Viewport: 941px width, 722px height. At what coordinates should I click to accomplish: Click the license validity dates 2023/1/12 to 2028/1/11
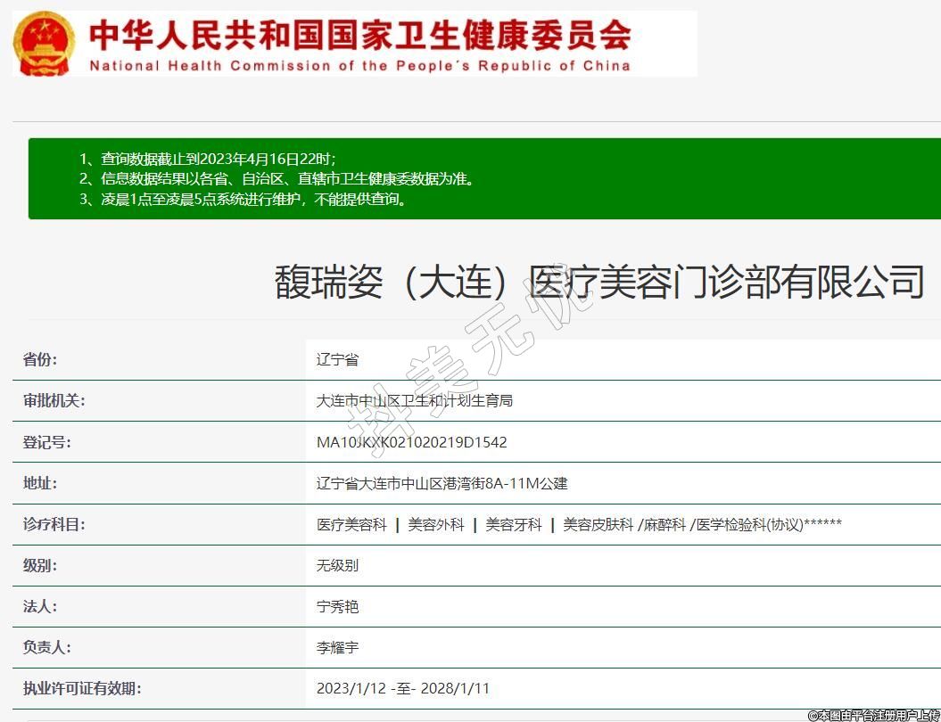[x=402, y=688]
